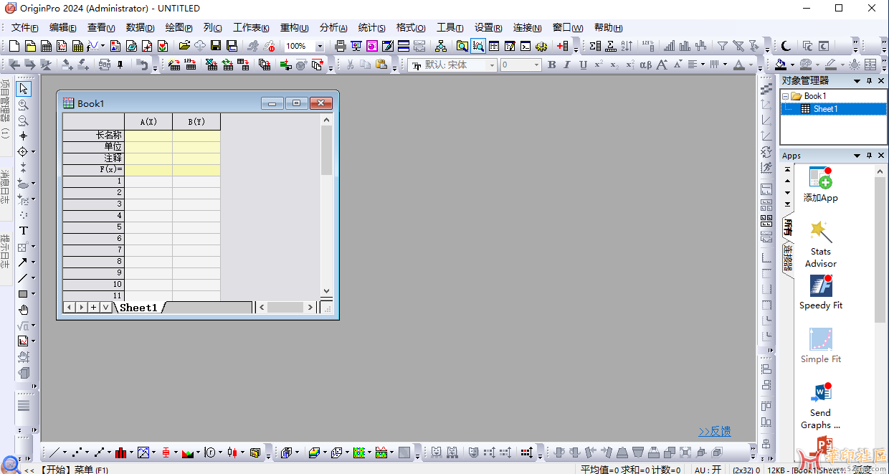Open the font name dropdown
Image resolution: width=889 pixels, height=474 pixels.
point(493,65)
